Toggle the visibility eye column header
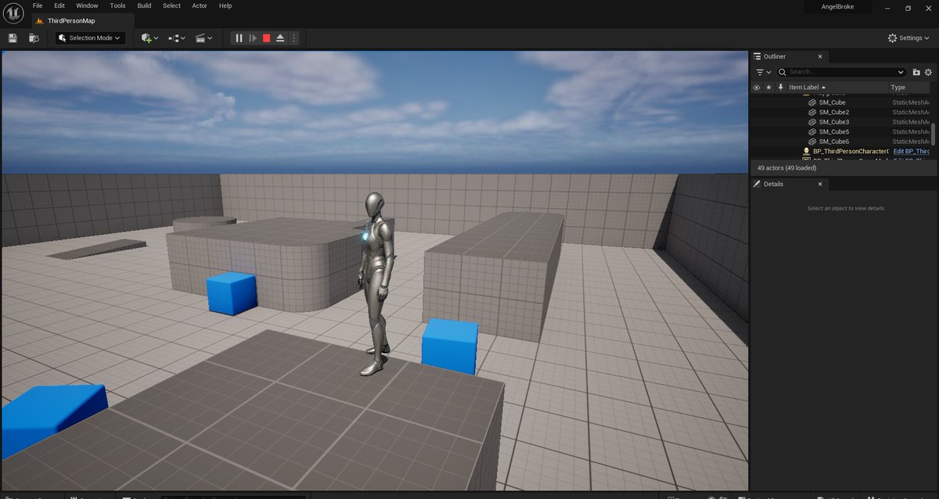Image resolution: width=939 pixels, height=499 pixels. click(757, 88)
